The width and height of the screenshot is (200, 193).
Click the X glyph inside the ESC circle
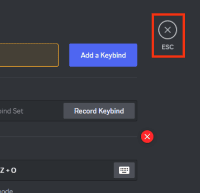[168, 30]
